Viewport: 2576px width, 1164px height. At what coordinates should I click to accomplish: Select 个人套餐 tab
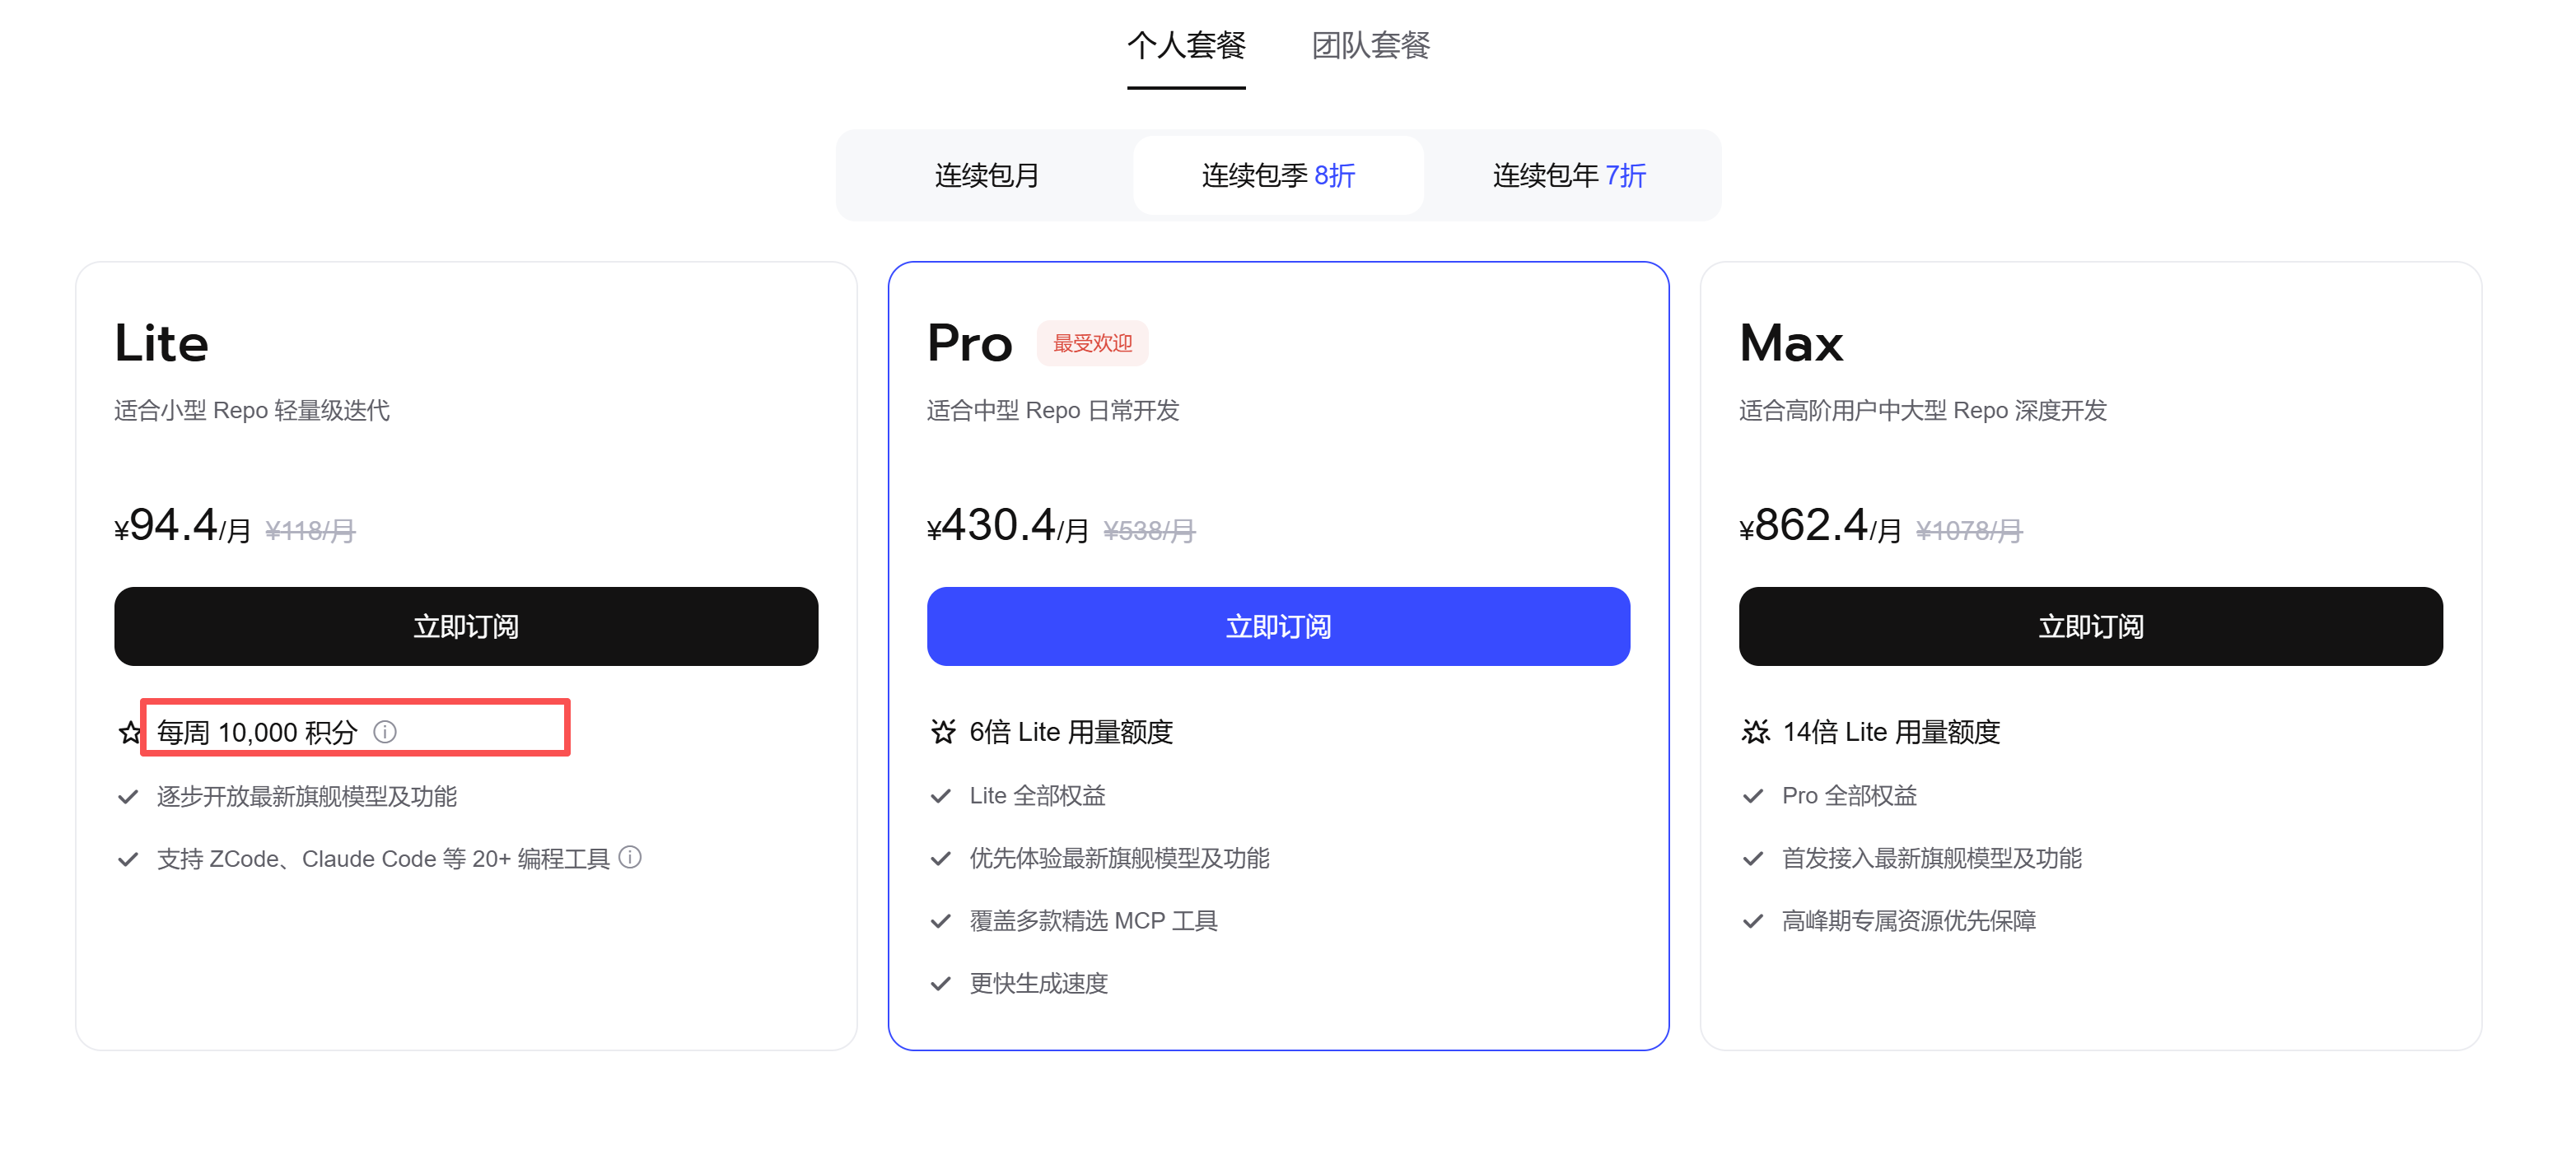point(1186,45)
